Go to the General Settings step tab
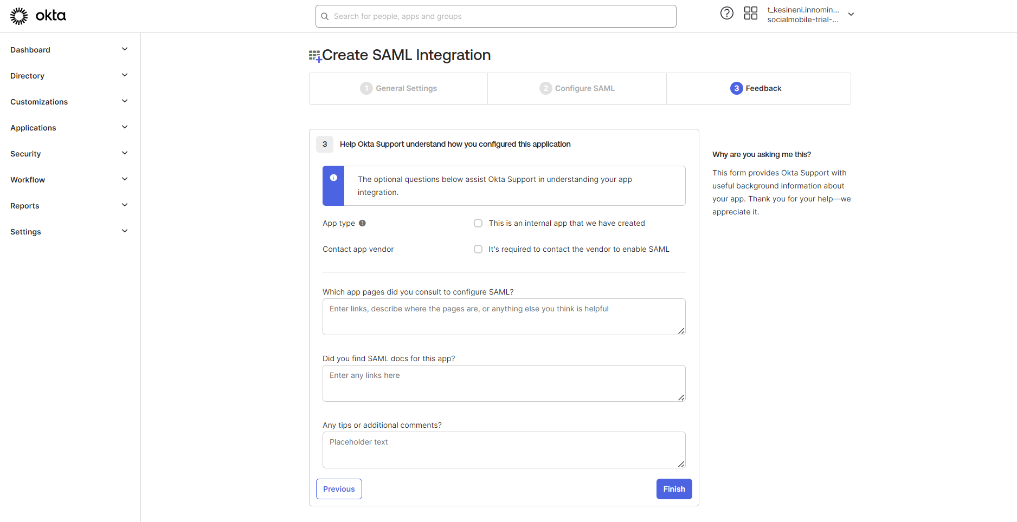The image size is (1017, 522). pyautogui.click(x=398, y=88)
